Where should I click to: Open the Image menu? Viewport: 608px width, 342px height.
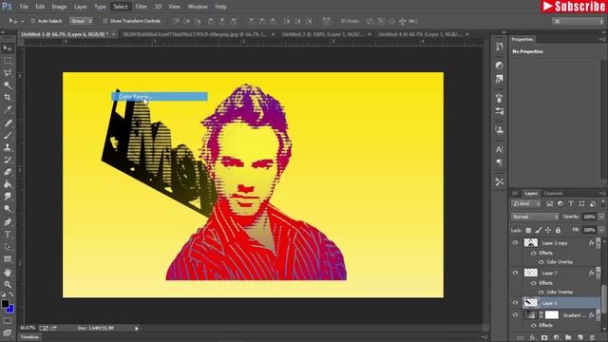tap(59, 7)
